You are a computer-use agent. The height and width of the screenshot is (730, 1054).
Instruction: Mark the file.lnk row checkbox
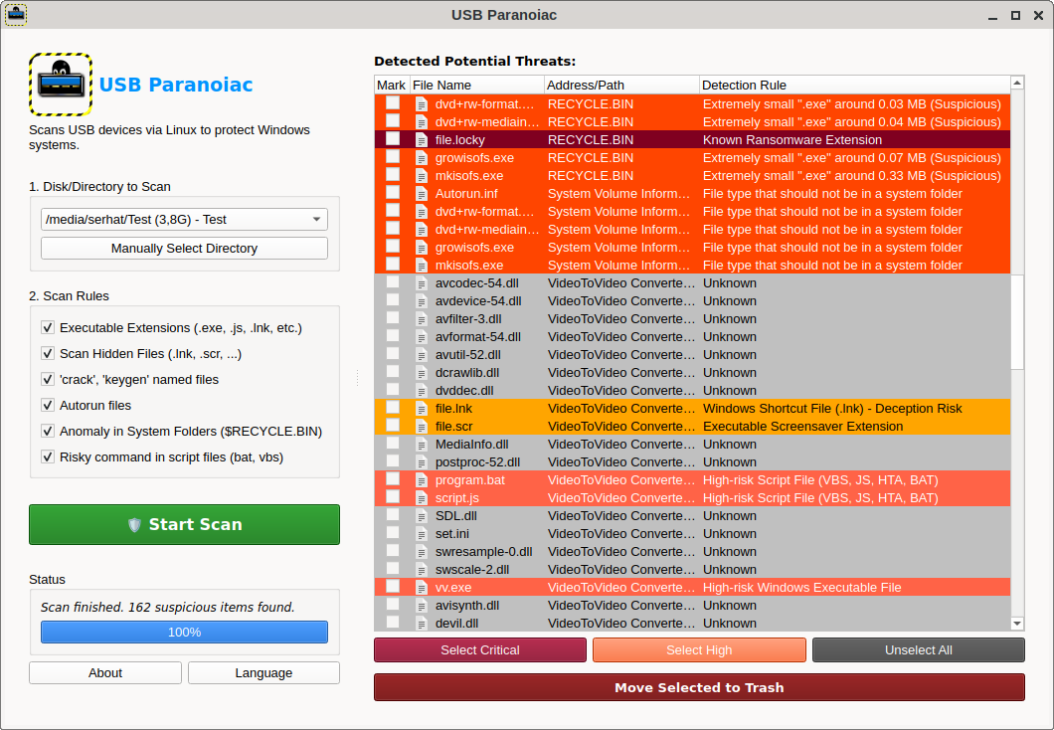pos(393,409)
